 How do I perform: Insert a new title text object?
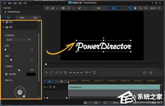(47, 8)
